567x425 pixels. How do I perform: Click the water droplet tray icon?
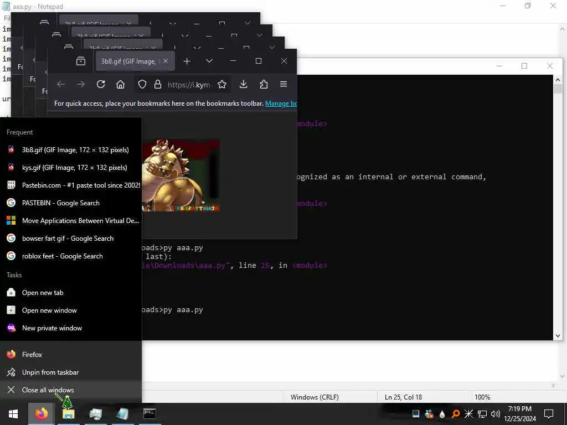(x=442, y=414)
